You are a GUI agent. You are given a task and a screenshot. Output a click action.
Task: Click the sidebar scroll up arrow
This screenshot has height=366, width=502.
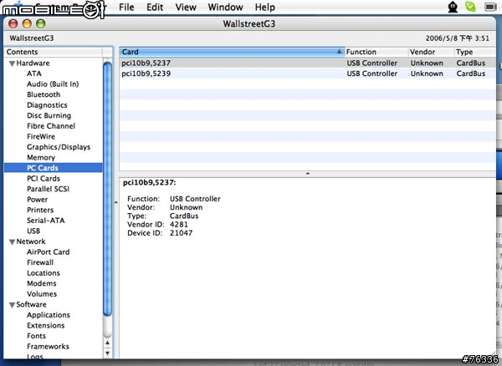point(108,343)
